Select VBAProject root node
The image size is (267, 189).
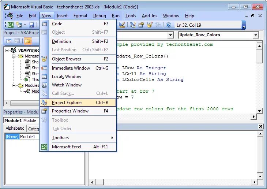click(29, 50)
